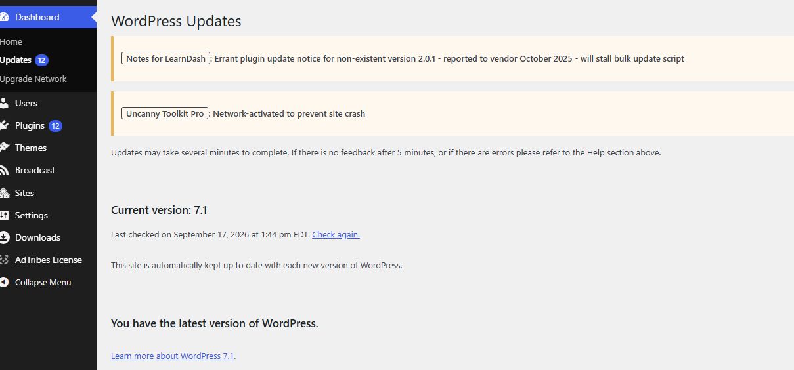This screenshot has width=794, height=370.
Task: Click the Plugins plug icon
Action: [x=4, y=125]
